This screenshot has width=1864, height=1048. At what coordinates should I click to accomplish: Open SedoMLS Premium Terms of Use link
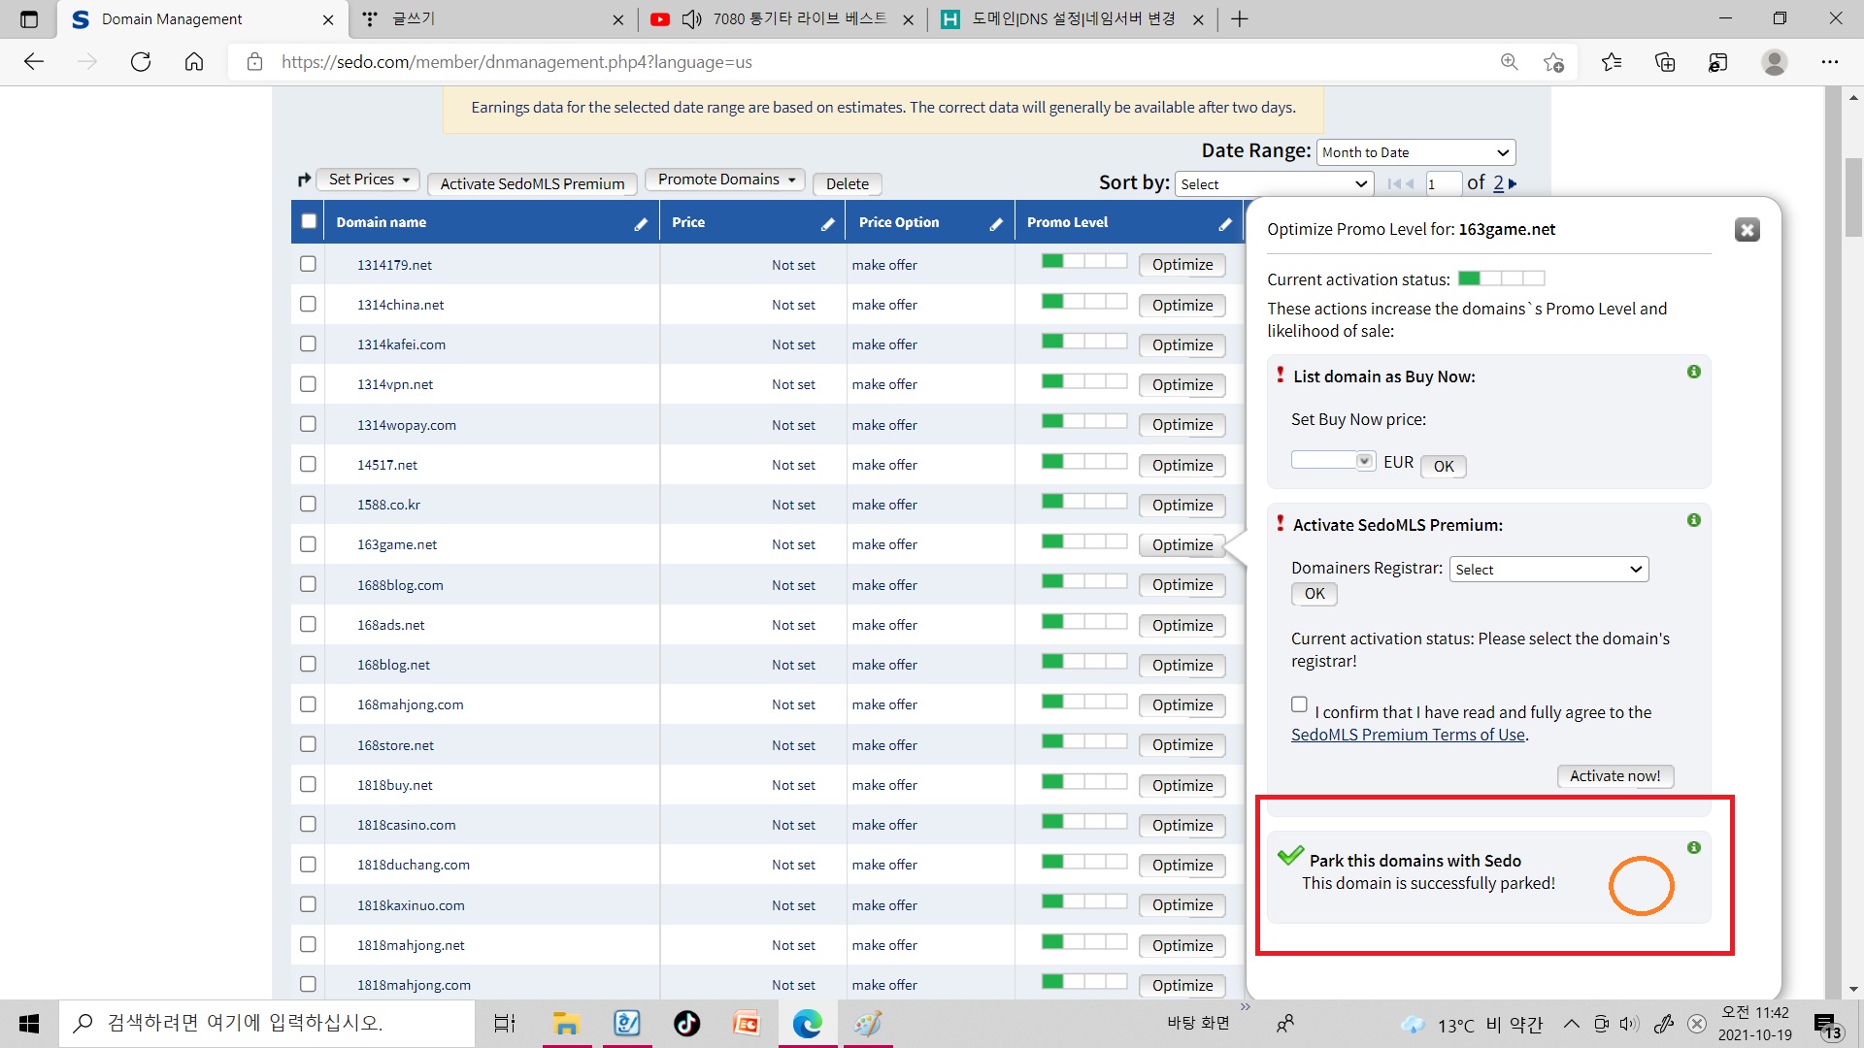1408,735
